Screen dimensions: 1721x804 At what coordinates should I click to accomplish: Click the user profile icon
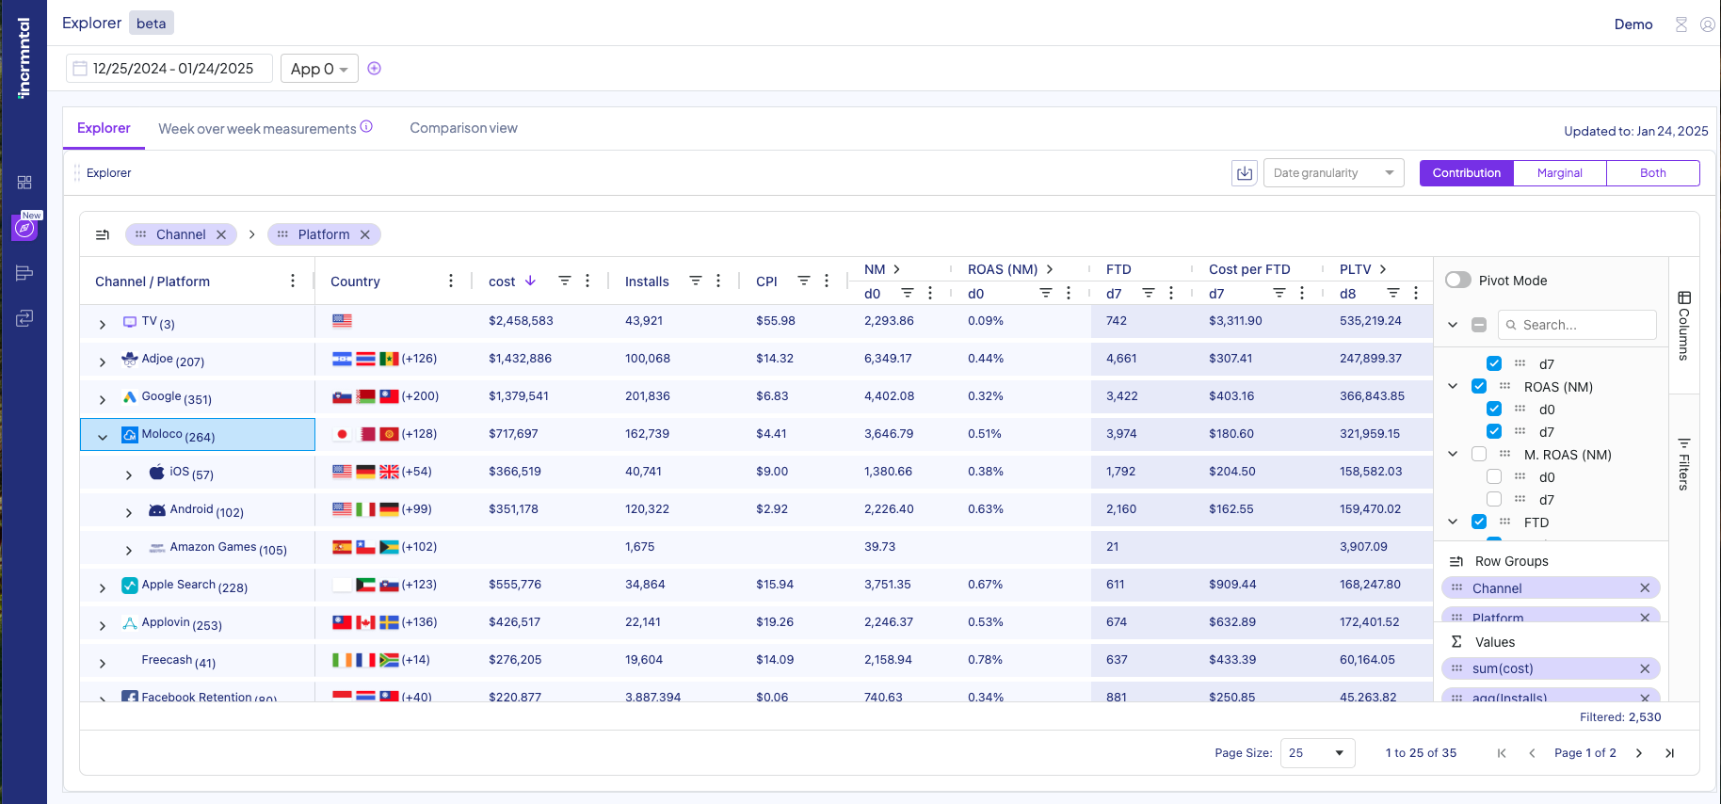pyautogui.click(x=1707, y=24)
